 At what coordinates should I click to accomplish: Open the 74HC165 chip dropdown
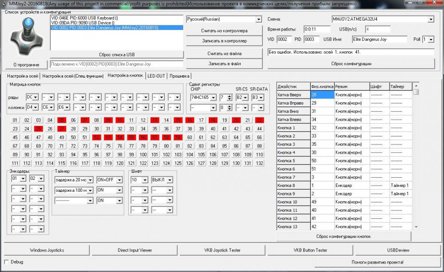pyautogui.click(x=213, y=97)
